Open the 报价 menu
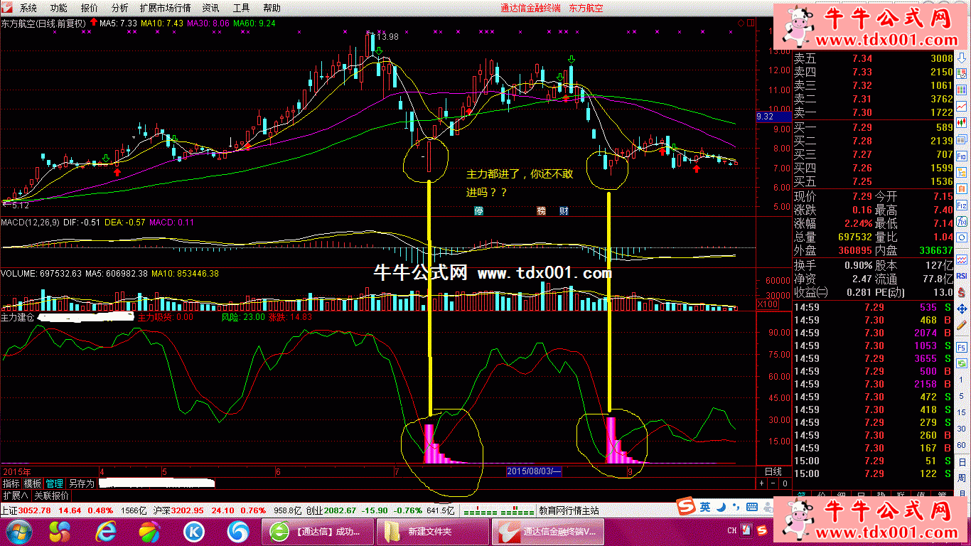Screen dimensions: 971x546 click(x=90, y=8)
